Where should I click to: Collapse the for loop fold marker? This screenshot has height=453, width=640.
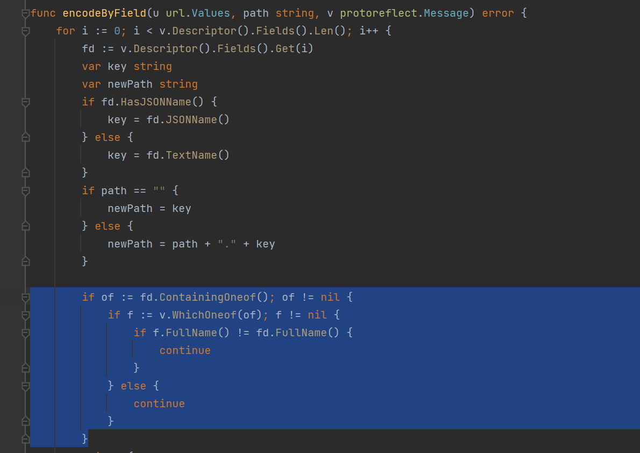(x=25, y=31)
